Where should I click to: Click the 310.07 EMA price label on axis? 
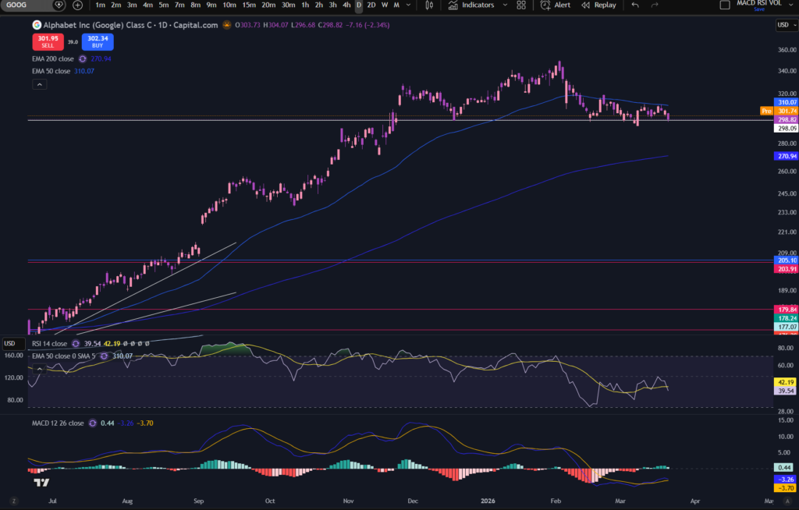(787, 102)
